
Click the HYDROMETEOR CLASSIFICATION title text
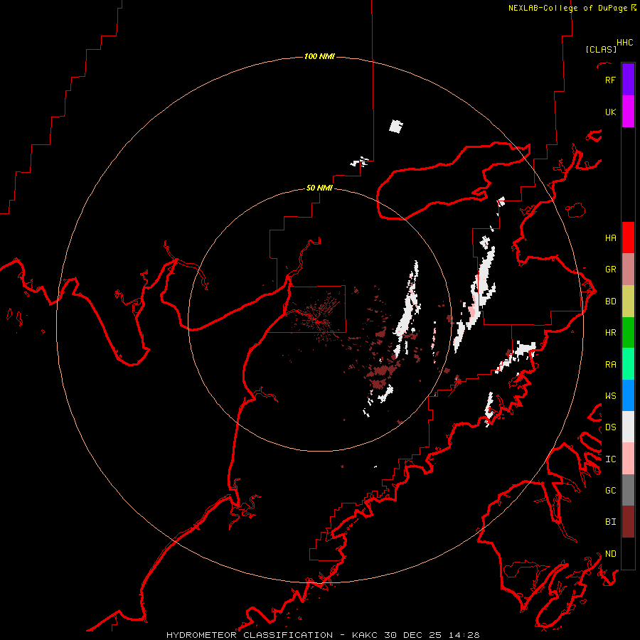(250, 635)
